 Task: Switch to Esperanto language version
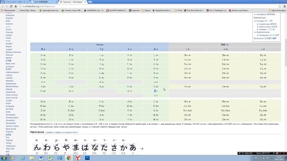point(10,15)
